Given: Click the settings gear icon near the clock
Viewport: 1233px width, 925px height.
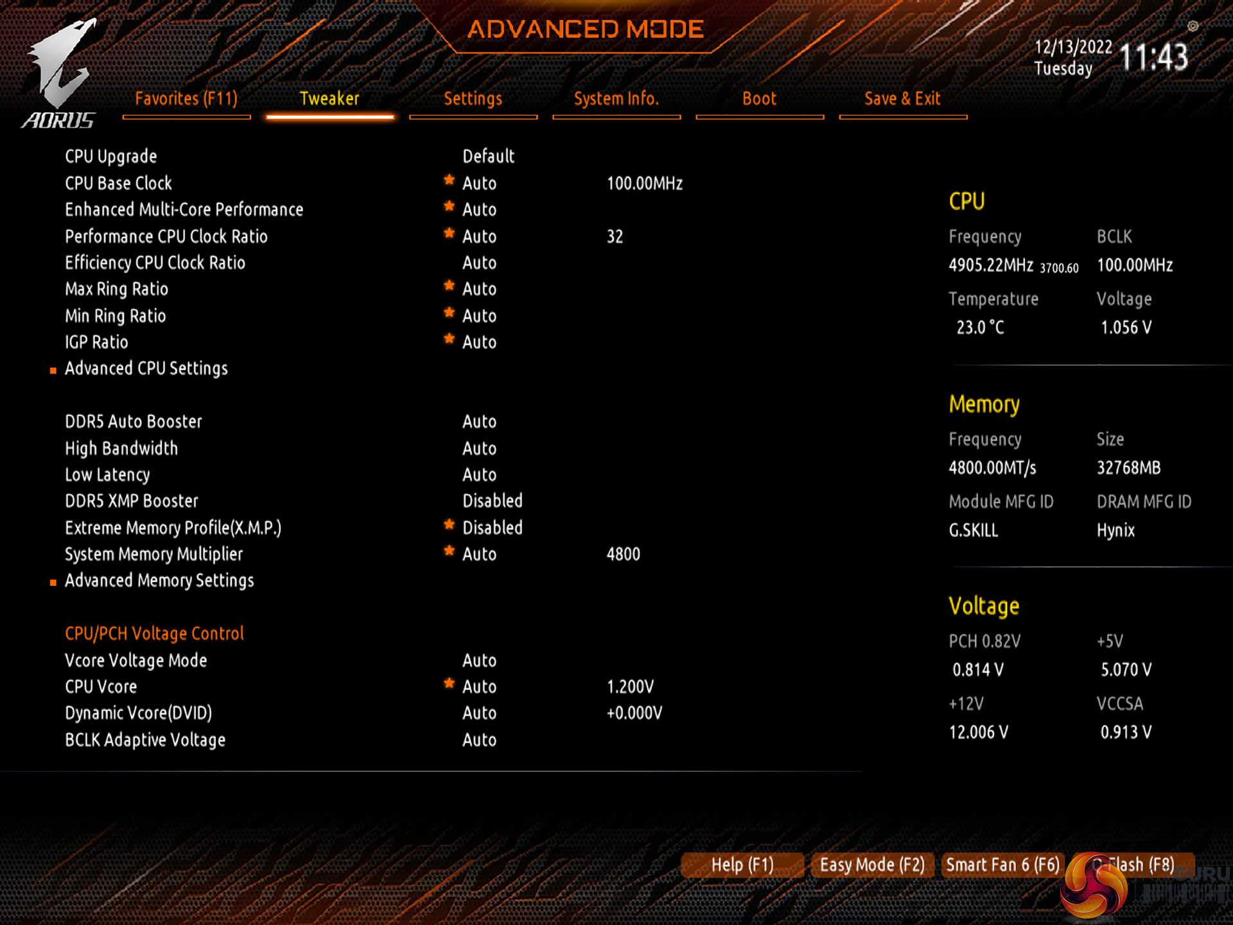Looking at the screenshot, I should coord(1193,26).
